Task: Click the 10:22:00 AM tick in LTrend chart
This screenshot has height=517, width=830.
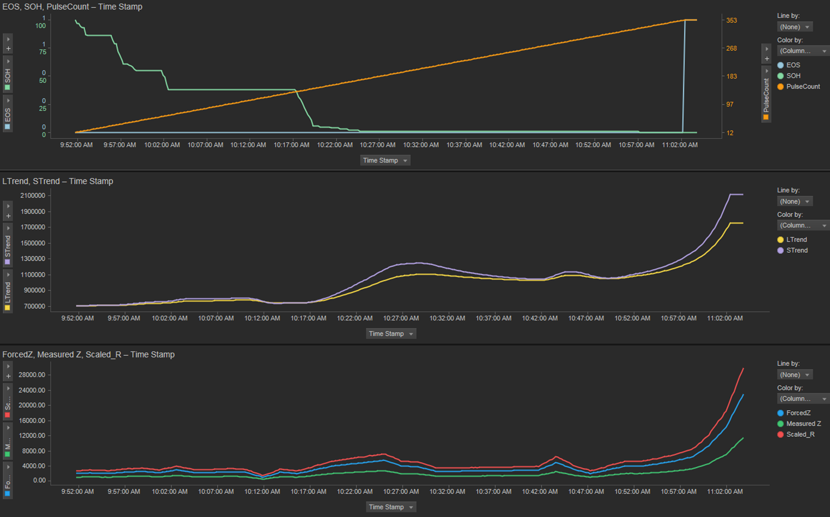Action: coord(355,319)
